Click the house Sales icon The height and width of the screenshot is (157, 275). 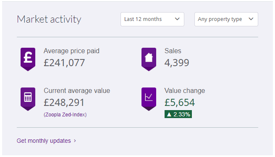149,59
